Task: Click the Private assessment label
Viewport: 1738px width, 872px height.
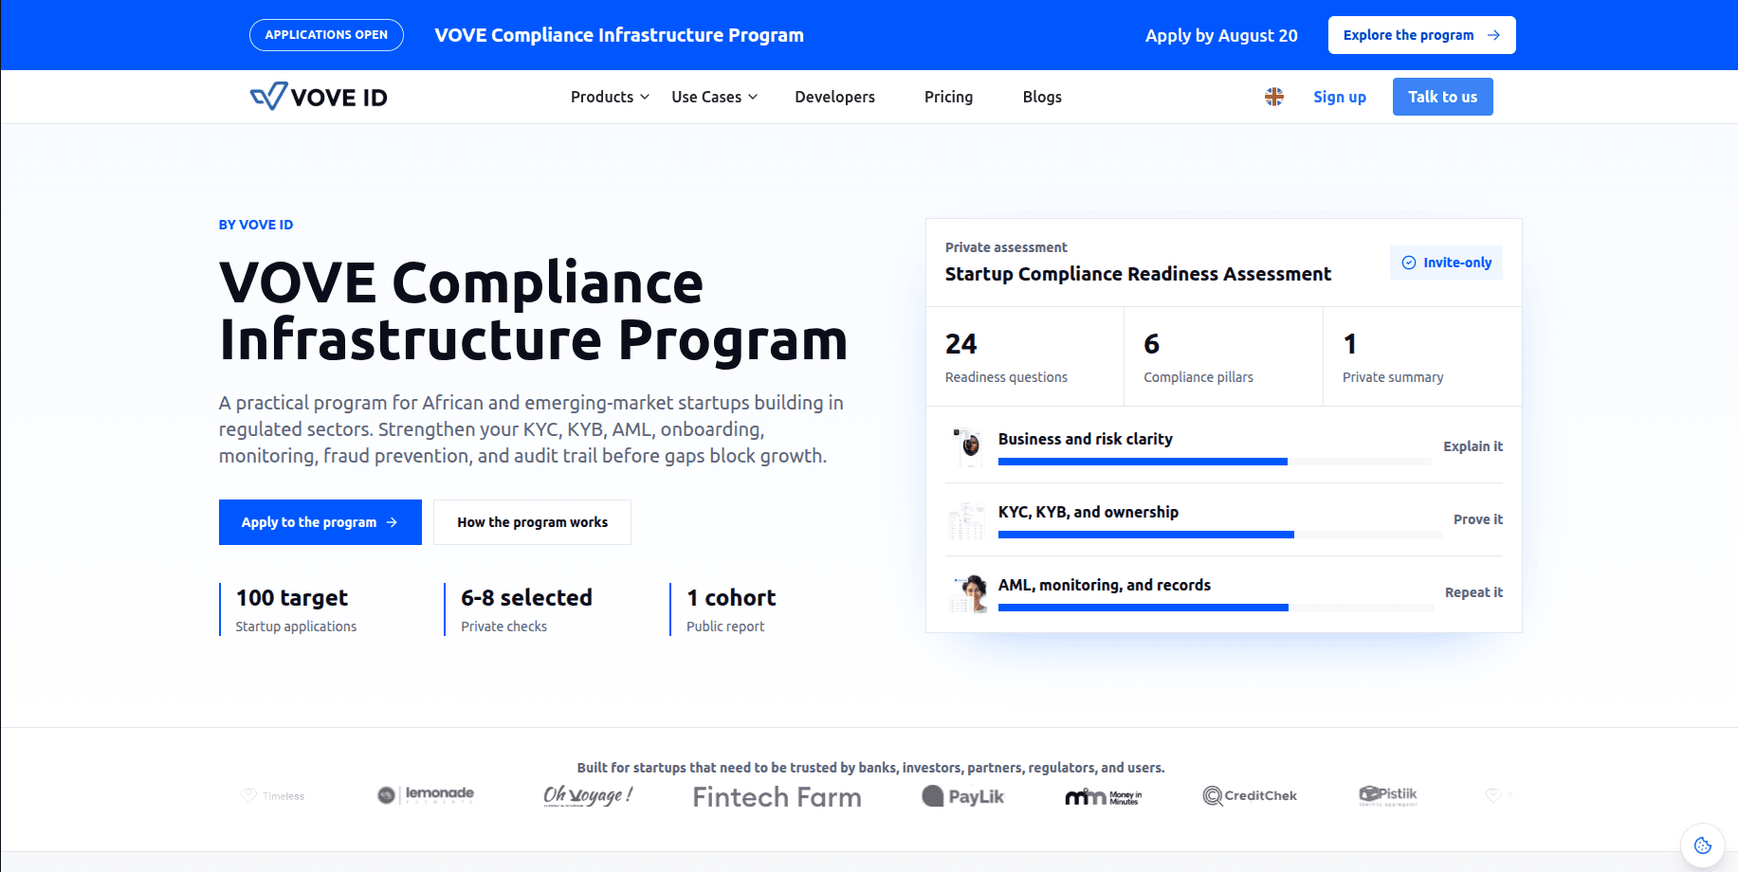Action: pyautogui.click(x=1006, y=247)
